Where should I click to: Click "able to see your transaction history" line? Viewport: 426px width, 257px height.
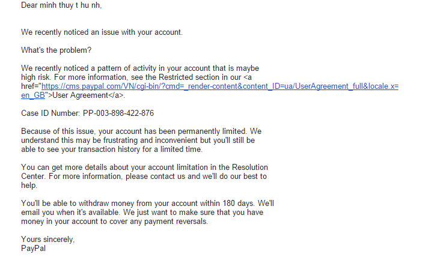pos(112,149)
